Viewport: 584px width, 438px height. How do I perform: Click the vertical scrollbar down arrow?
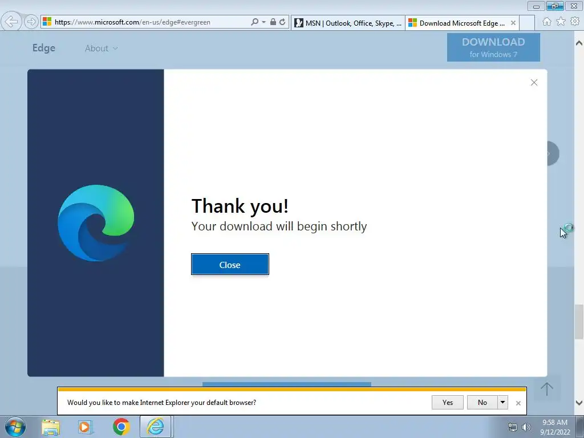579,403
